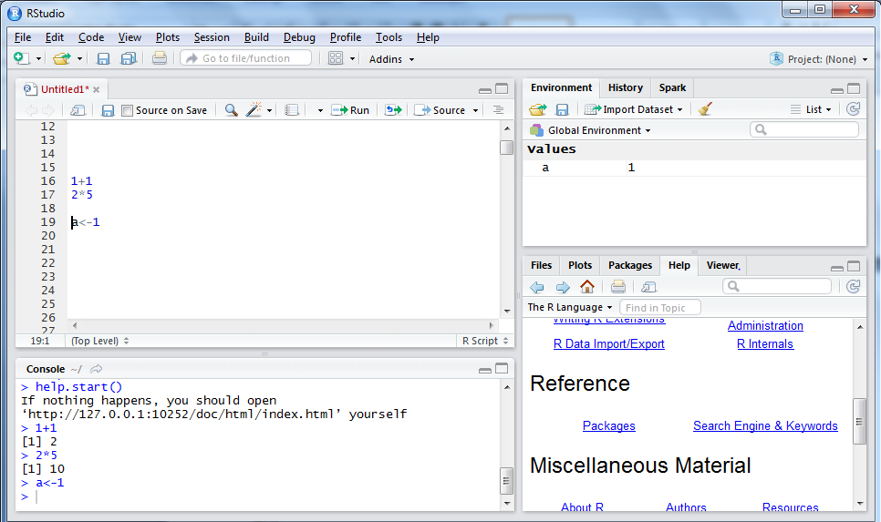Image resolution: width=881 pixels, height=522 pixels.
Task: Open the File menu
Action: 23,37
